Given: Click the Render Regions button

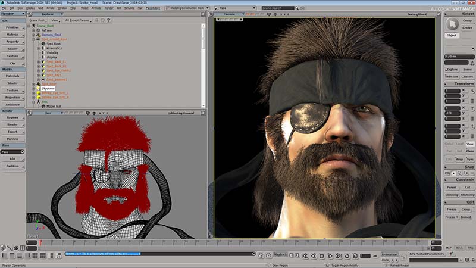Looking at the screenshot, I should click(12, 117).
